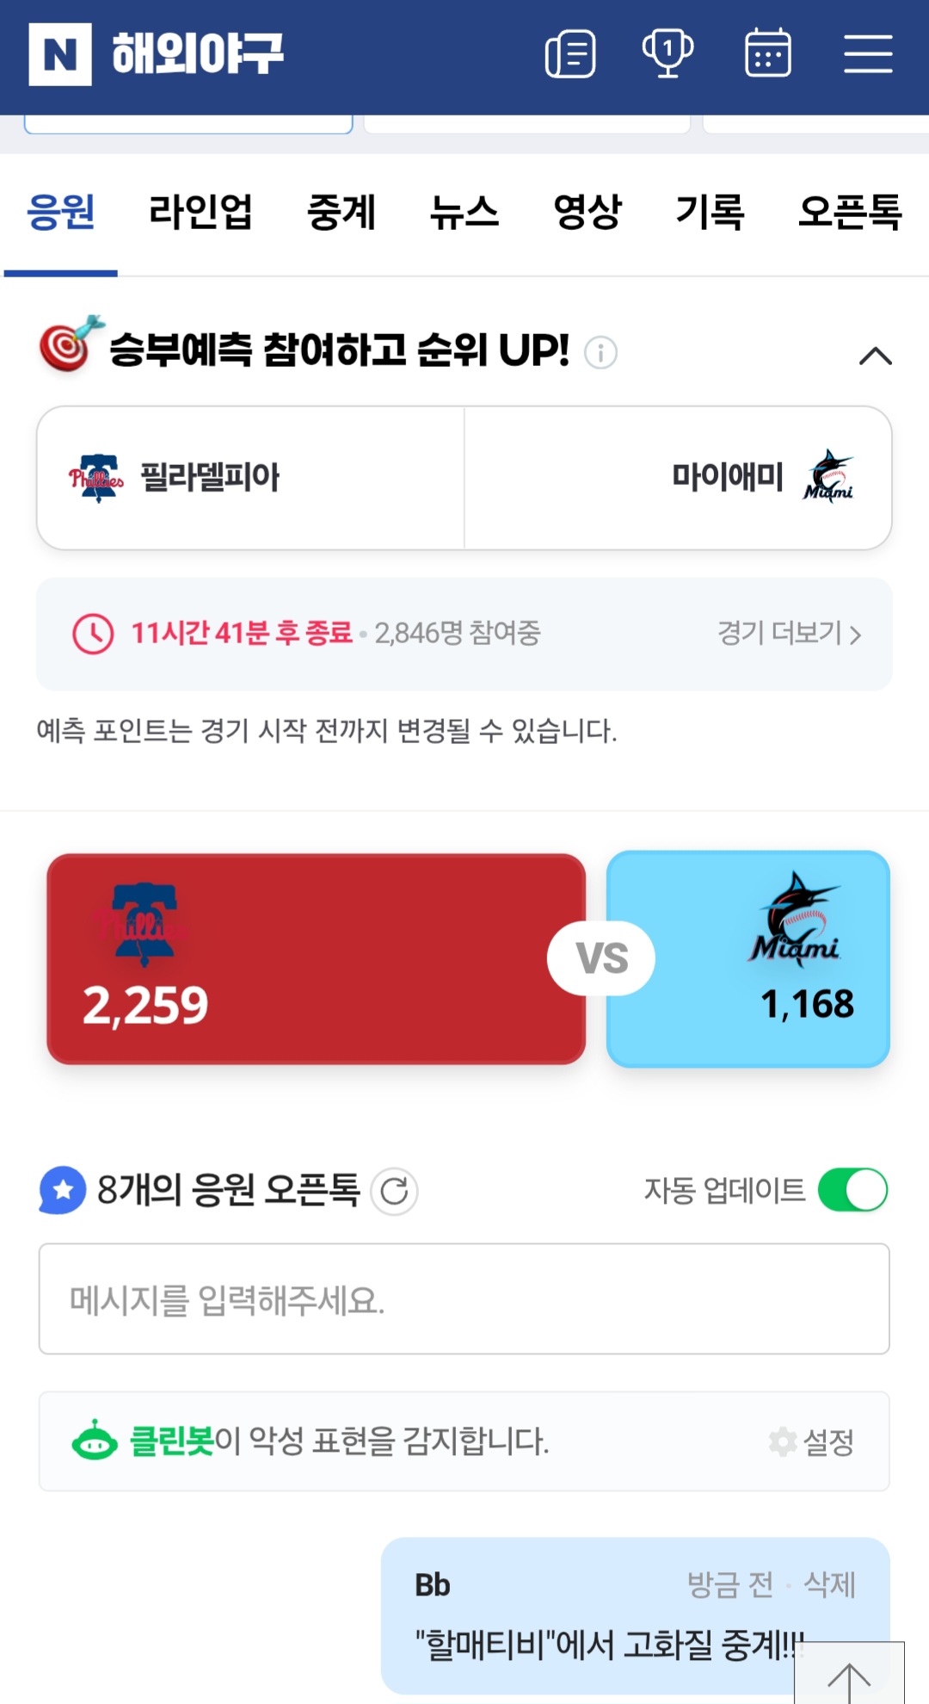The width and height of the screenshot is (929, 1704).
Task: Collapse the 승부예측 section
Action: (876, 355)
